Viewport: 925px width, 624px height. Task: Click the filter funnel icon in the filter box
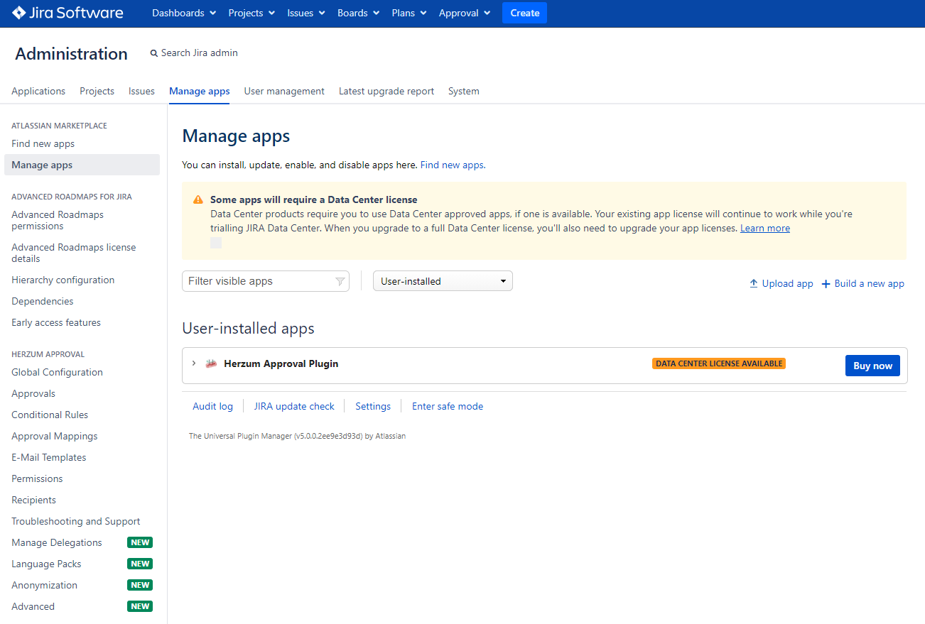340,282
